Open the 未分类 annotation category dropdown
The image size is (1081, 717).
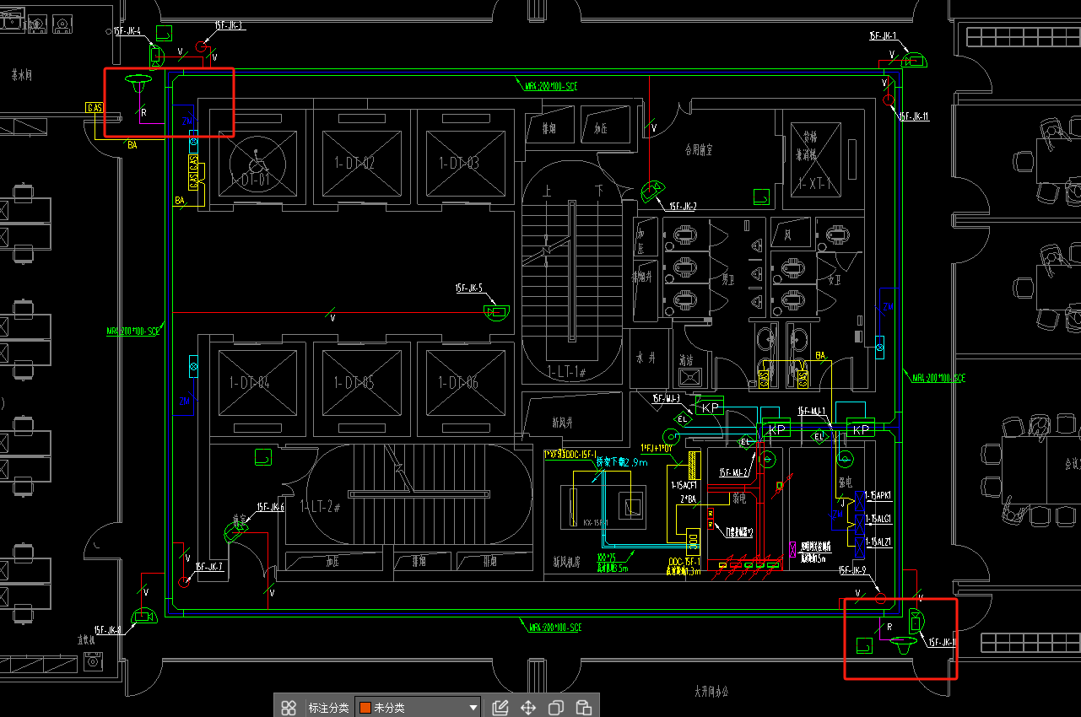[419, 708]
